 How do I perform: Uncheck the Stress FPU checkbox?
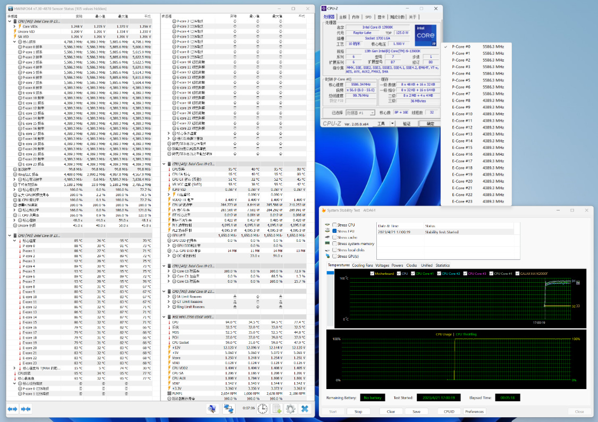pos(335,231)
